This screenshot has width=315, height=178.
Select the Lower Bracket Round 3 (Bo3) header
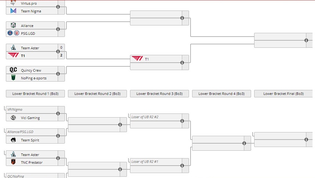[160, 94]
